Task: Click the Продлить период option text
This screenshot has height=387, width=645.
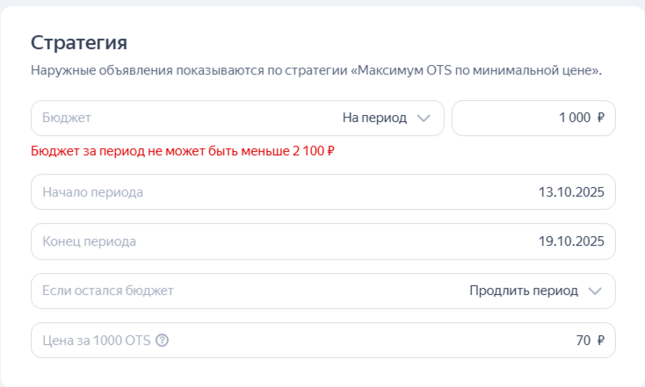Action: click(x=524, y=291)
